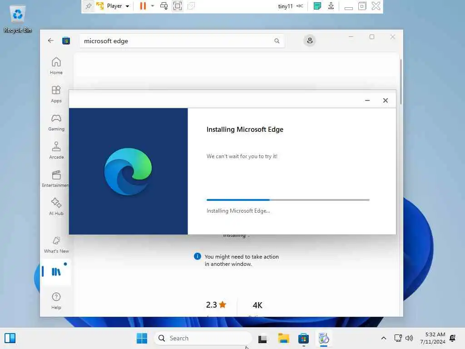Open the Home section in Store sidebar

coord(56,66)
